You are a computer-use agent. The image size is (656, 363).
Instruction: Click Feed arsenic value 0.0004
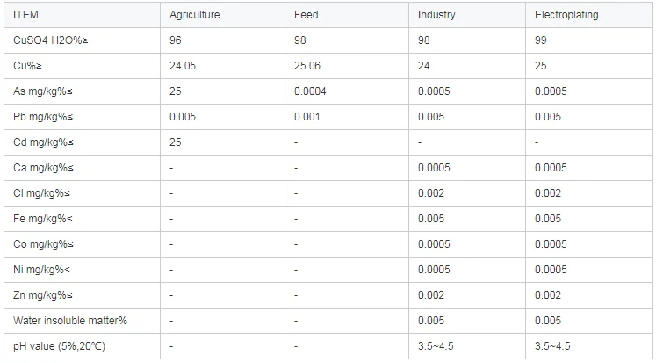coord(311,91)
